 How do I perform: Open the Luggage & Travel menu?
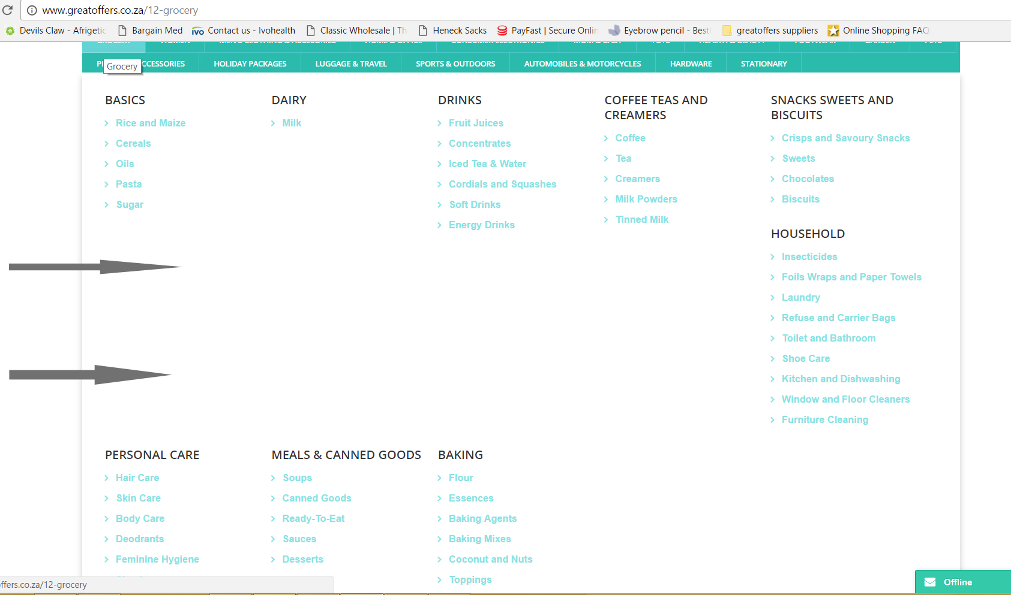[351, 64]
